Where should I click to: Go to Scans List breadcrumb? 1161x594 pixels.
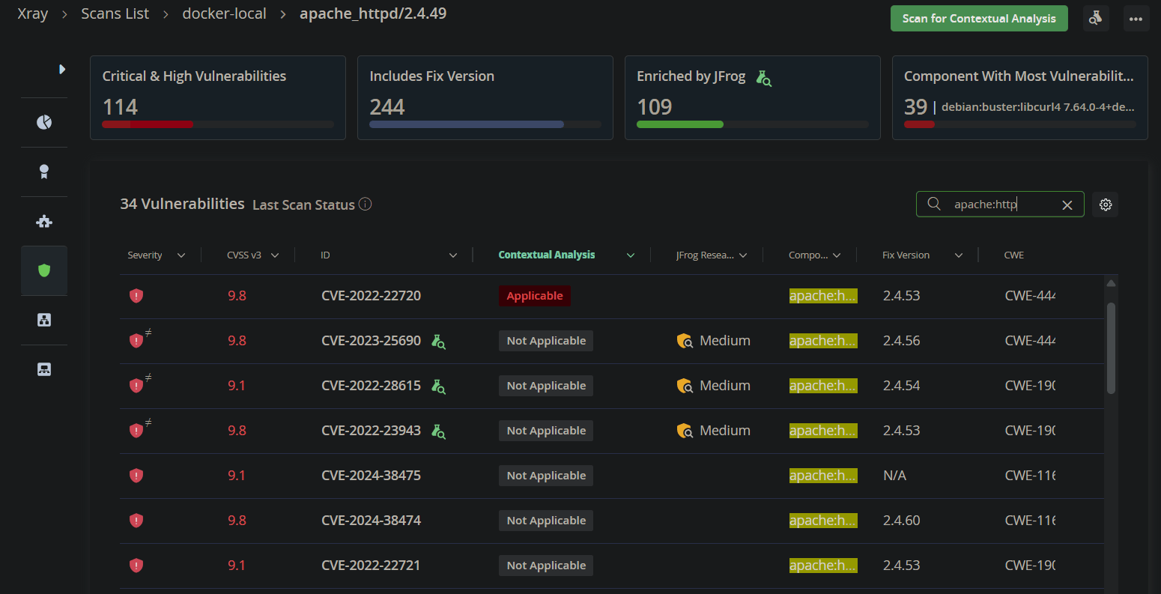click(115, 13)
